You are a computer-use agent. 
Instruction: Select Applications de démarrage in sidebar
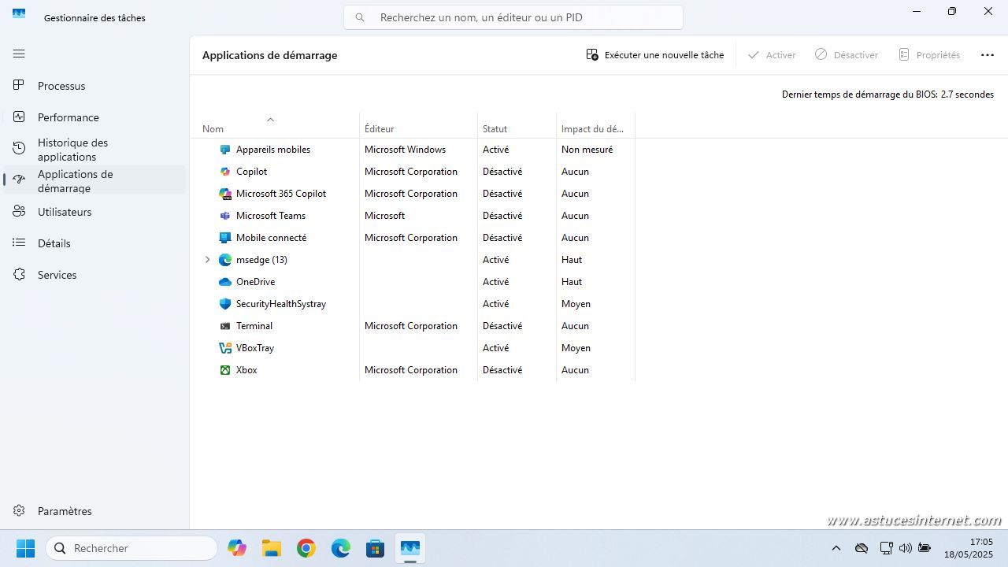(x=94, y=180)
